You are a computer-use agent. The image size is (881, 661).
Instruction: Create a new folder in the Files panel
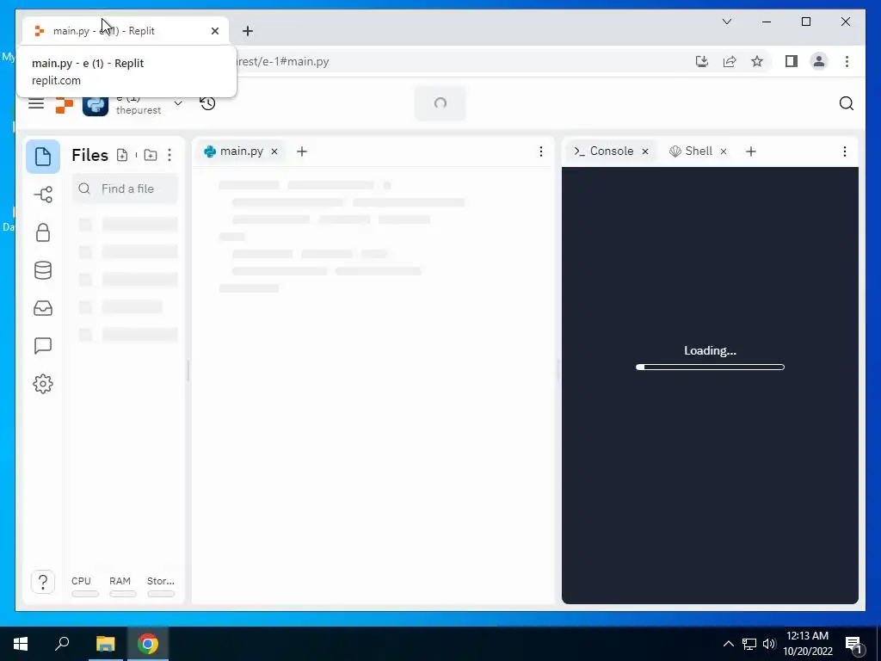[x=150, y=155]
